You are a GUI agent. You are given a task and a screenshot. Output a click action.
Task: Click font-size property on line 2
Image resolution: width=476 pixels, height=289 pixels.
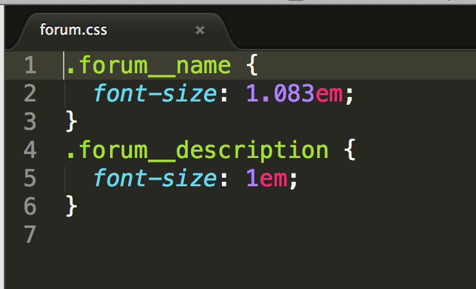point(155,93)
